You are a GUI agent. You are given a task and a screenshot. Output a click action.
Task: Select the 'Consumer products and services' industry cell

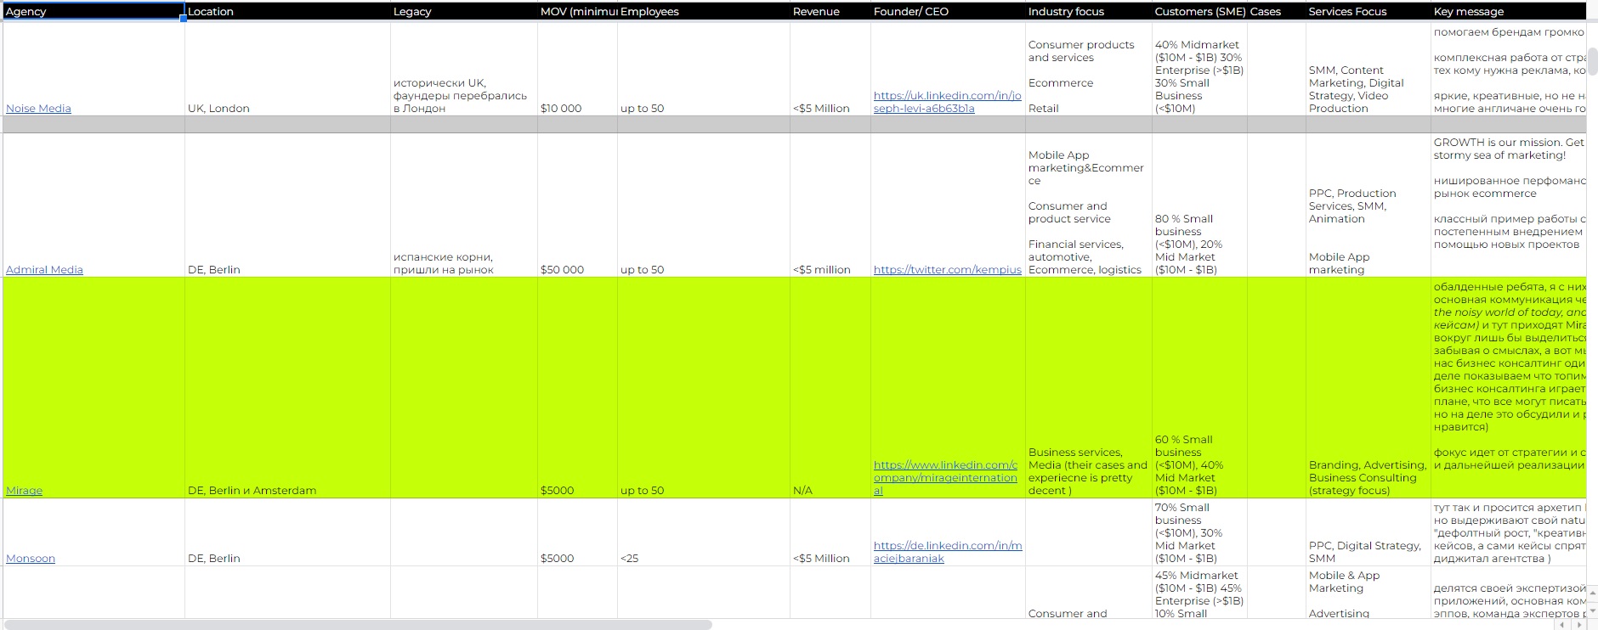(x=1089, y=70)
